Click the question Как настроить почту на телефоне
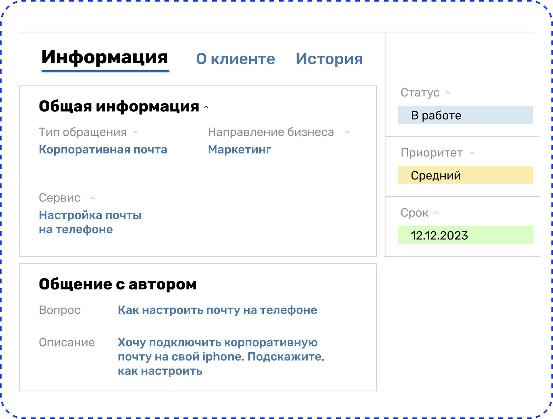Screen dimensions: 553x419 217,310
